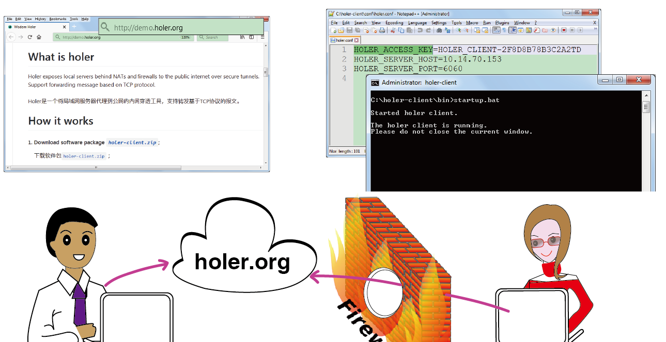Viewport: 666px width, 342px height.
Task: Click Copy icon in Notepad++ toolbar
Action: click(x=401, y=30)
